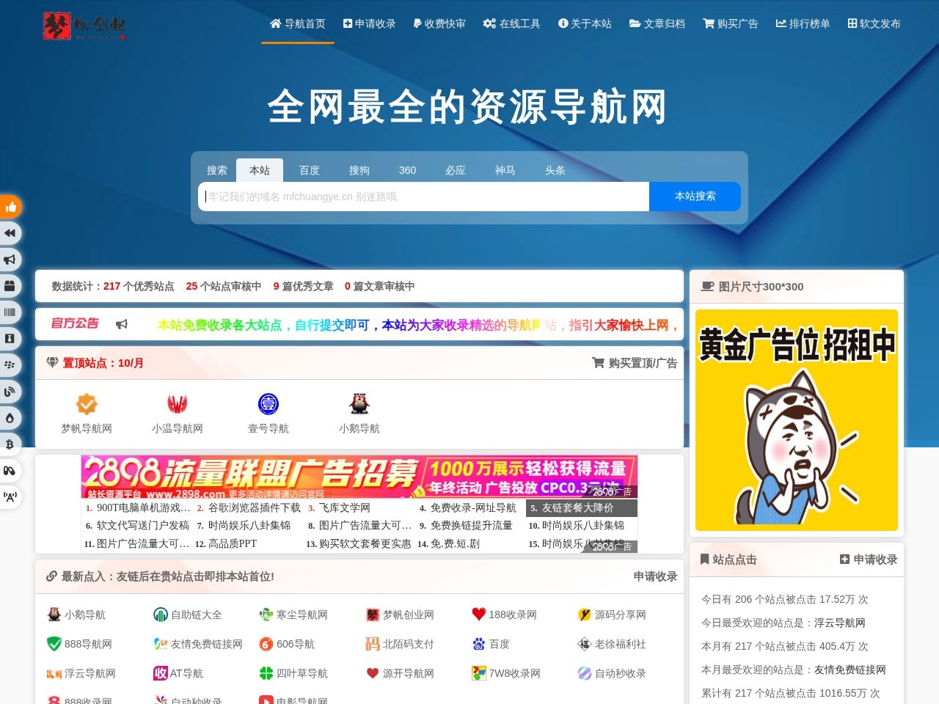The height and width of the screenshot is (704, 939).
Task: Click the broadcast tower sidebar icon
Action: (x=10, y=497)
